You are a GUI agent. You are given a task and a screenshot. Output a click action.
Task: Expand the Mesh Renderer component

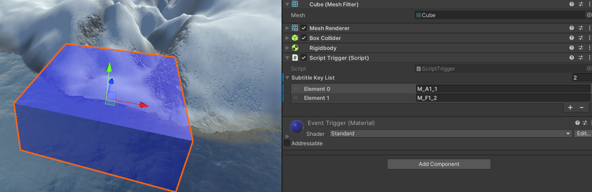click(287, 28)
